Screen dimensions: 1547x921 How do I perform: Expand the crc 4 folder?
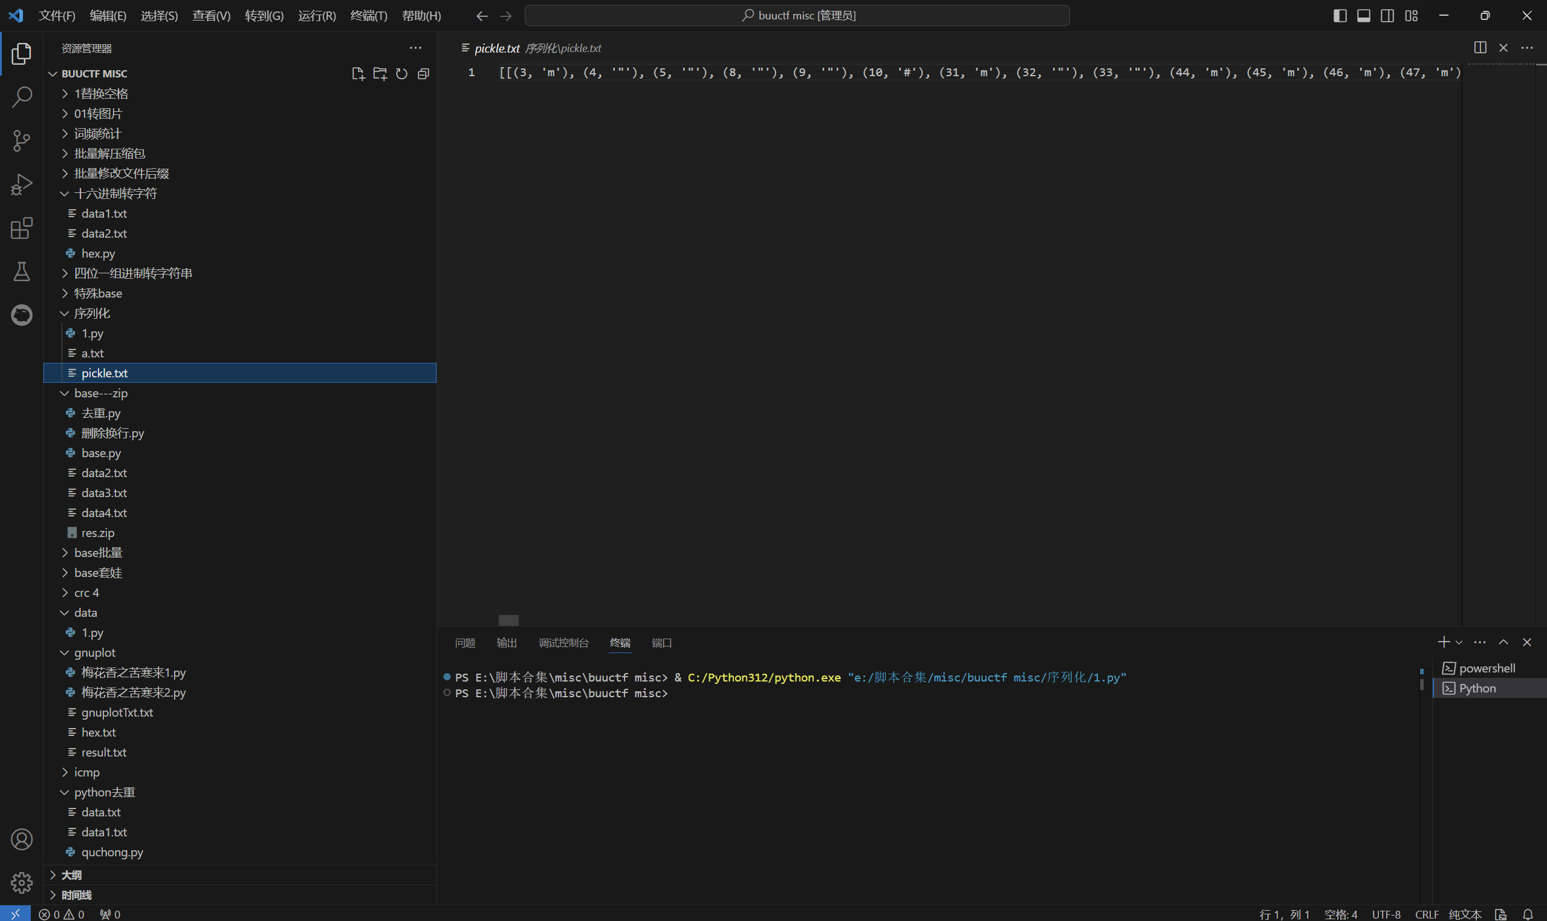pyautogui.click(x=239, y=593)
